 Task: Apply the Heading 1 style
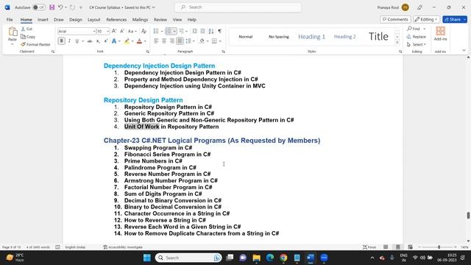[311, 37]
